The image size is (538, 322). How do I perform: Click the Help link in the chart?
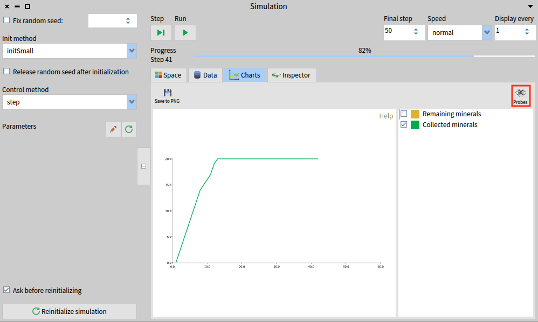(386, 116)
